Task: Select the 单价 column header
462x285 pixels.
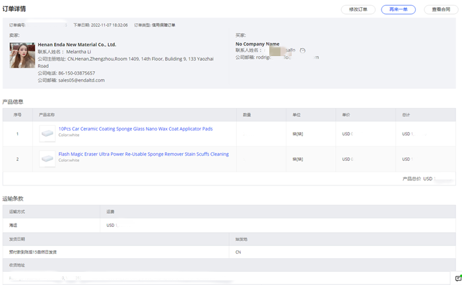Action: [346, 115]
